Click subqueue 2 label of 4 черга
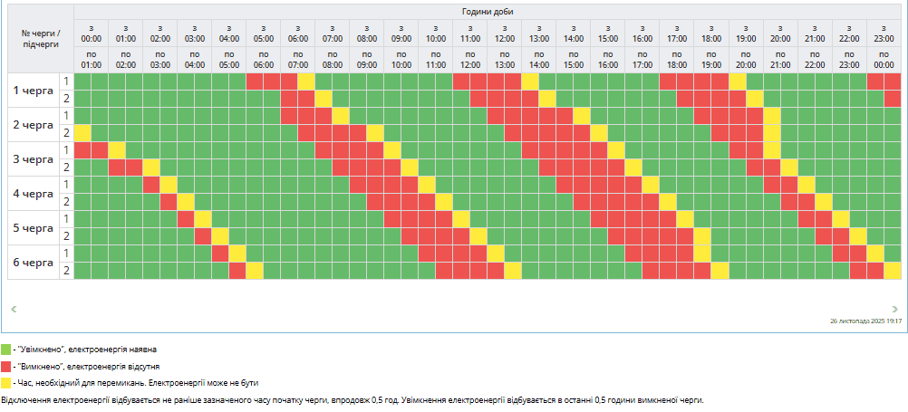Screen dimensions: 908x412 pyautogui.click(x=66, y=202)
